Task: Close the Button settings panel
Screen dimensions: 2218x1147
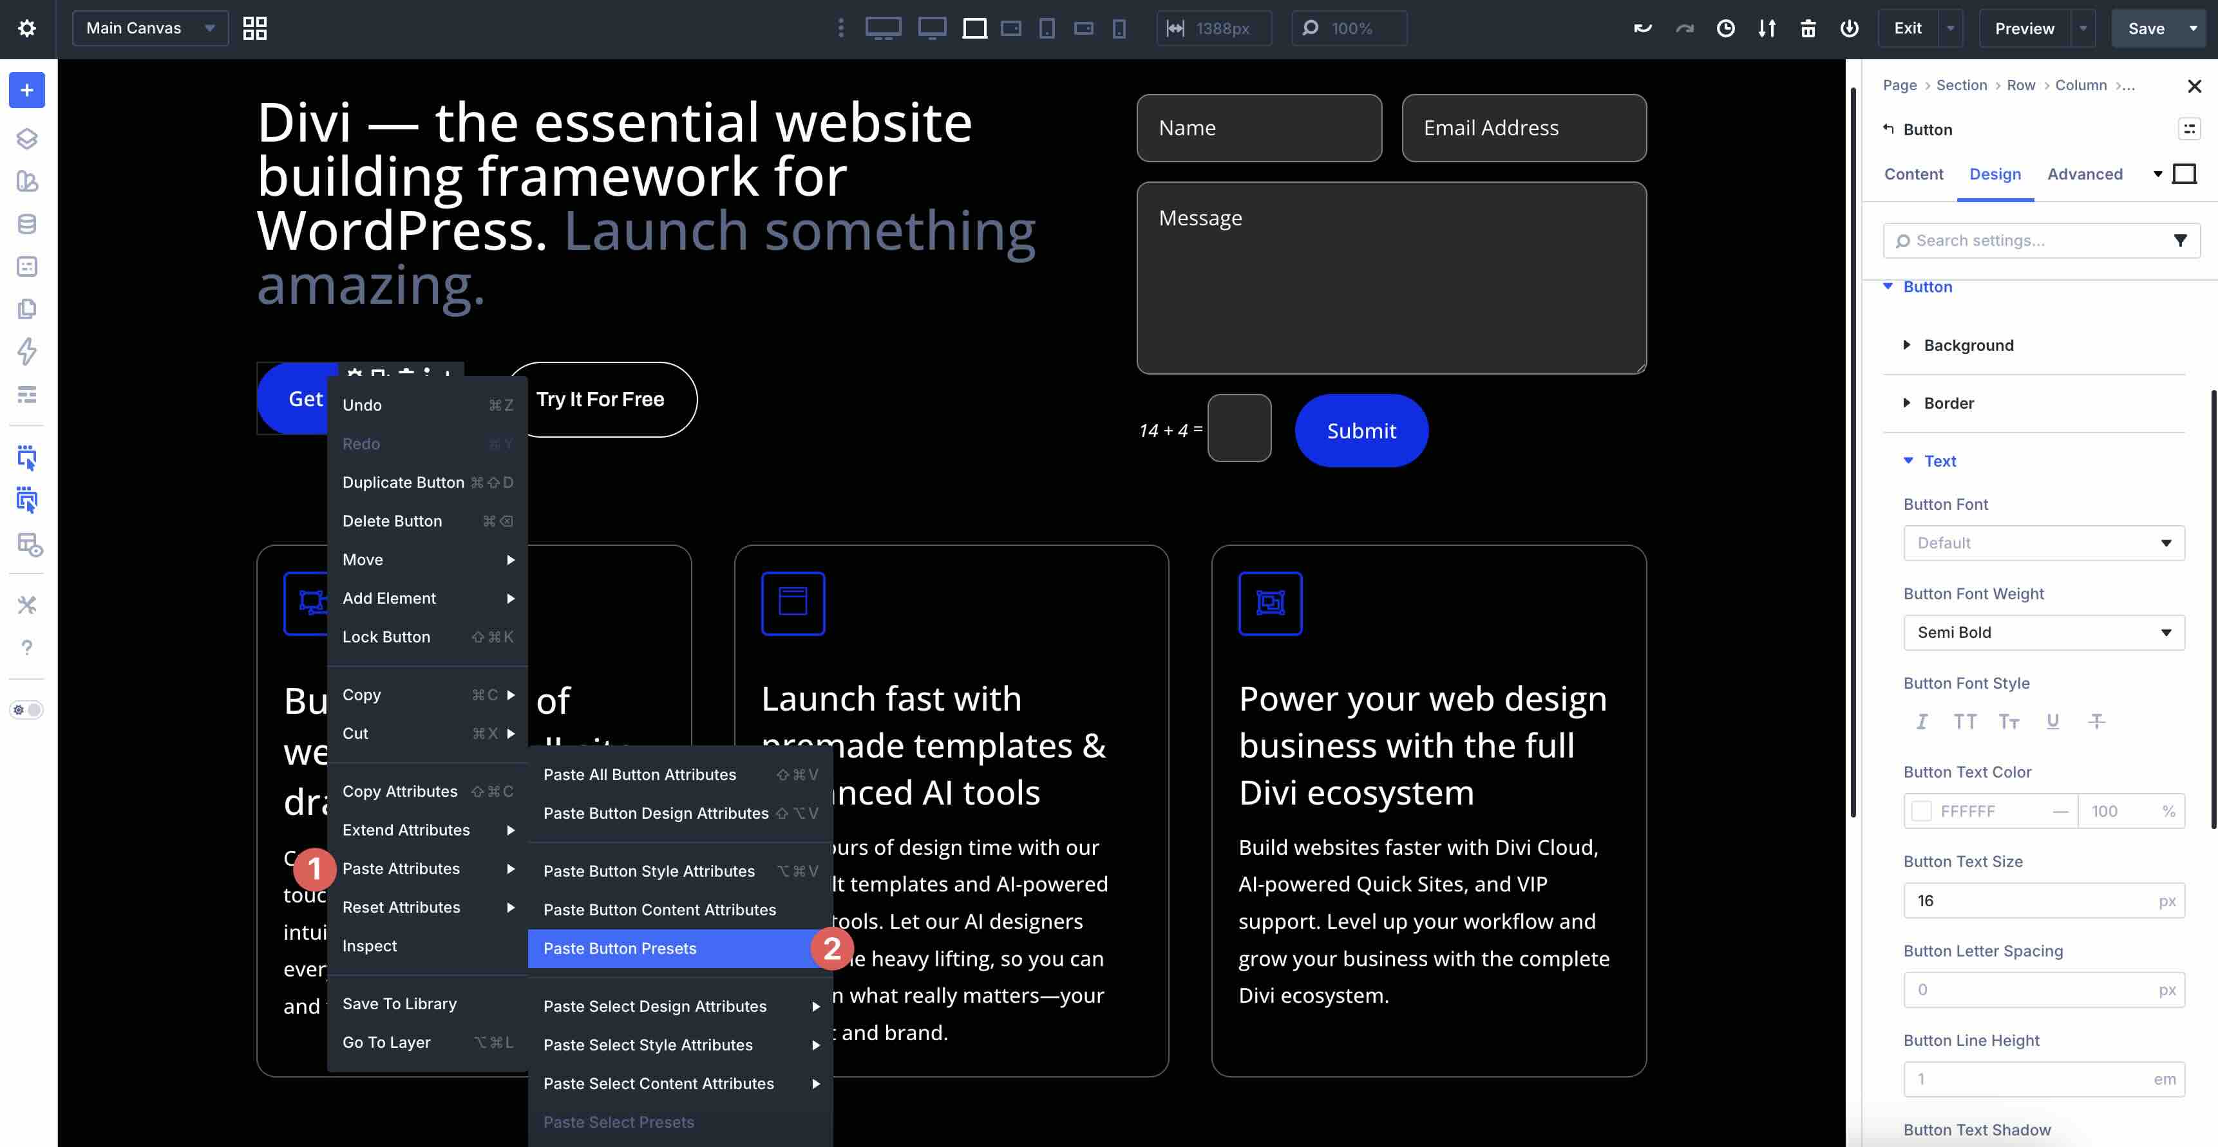Action: [2194, 86]
